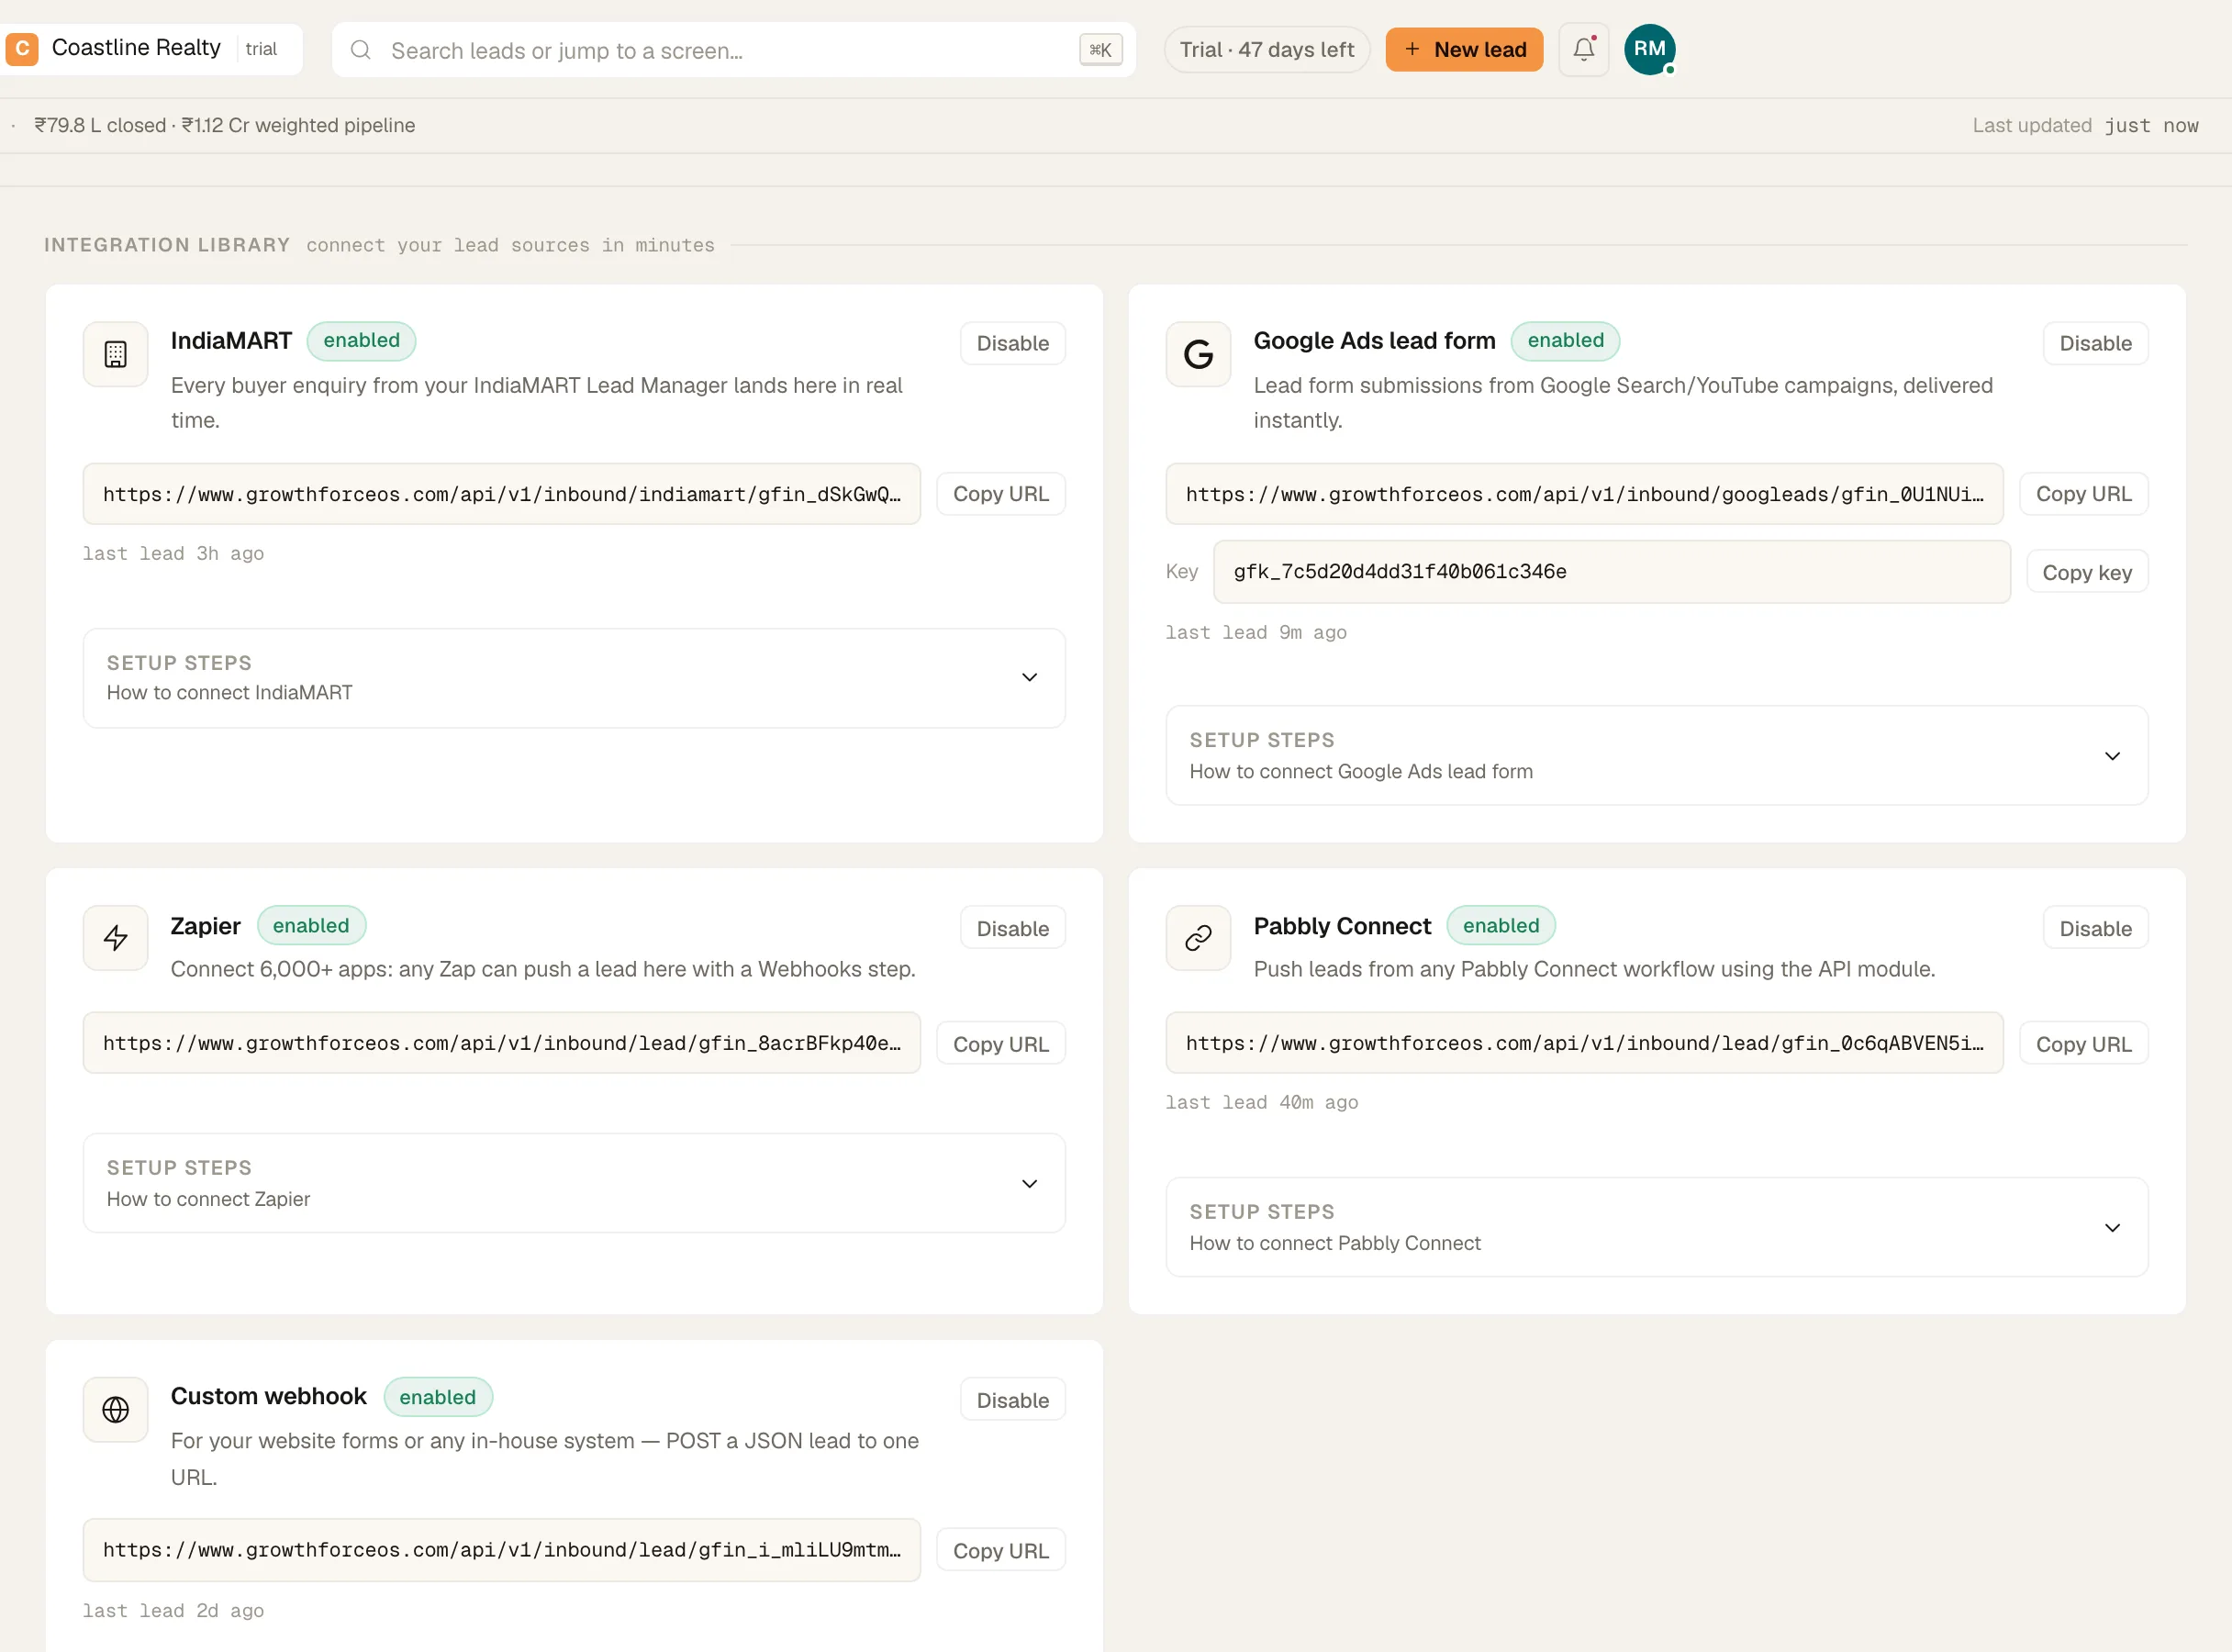Disable the IndiaMART integration
Viewport: 2232px width, 1652px height.
[x=1012, y=343]
